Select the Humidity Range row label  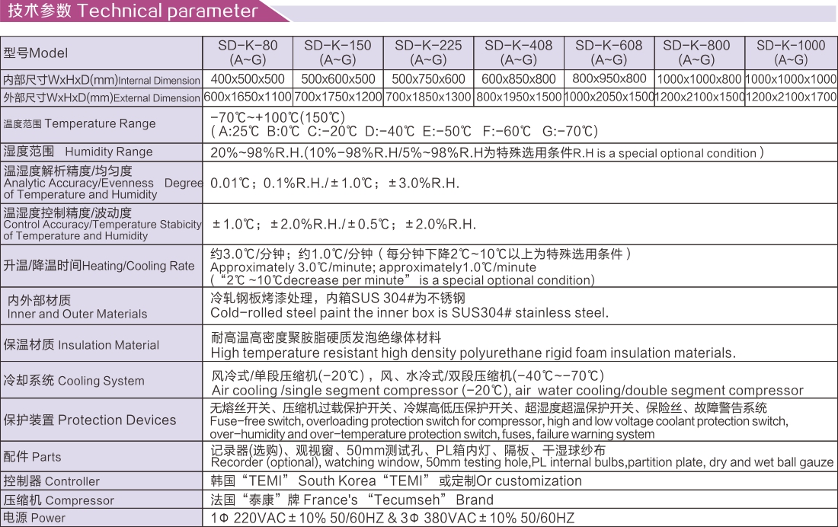tap(78, 152)
